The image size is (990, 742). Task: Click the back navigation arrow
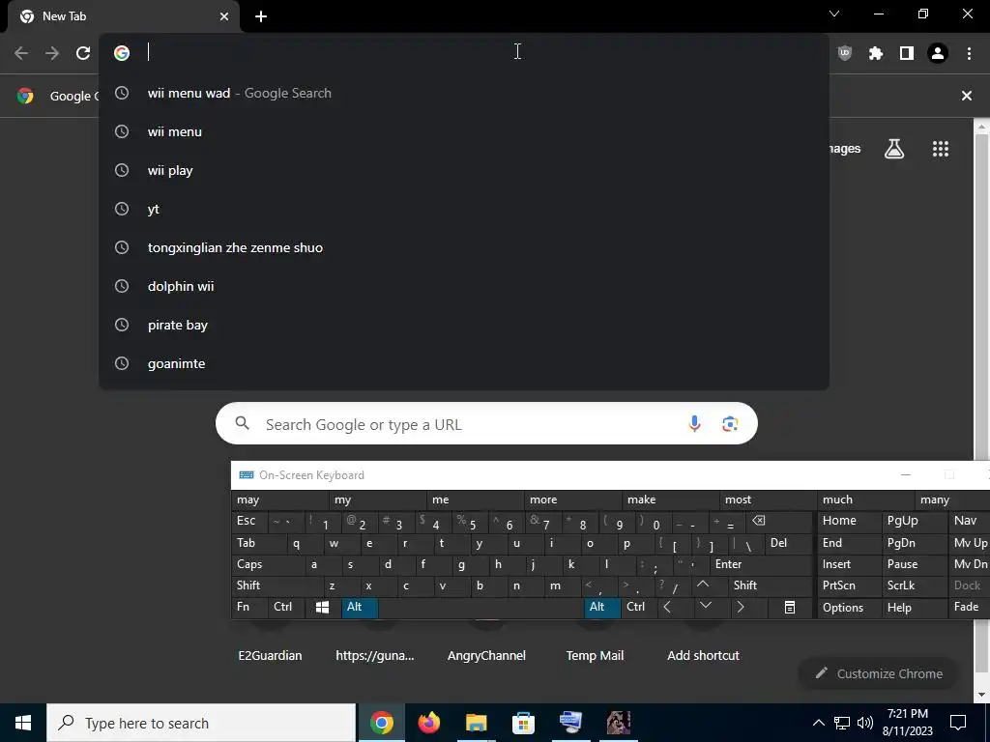coord(21,53)
